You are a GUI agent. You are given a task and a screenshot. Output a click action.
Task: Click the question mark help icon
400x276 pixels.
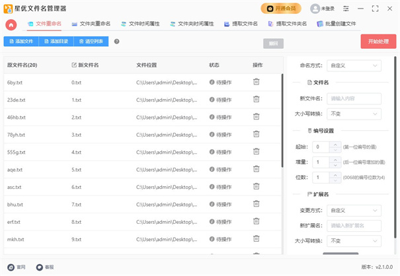(x=117, y=41)
